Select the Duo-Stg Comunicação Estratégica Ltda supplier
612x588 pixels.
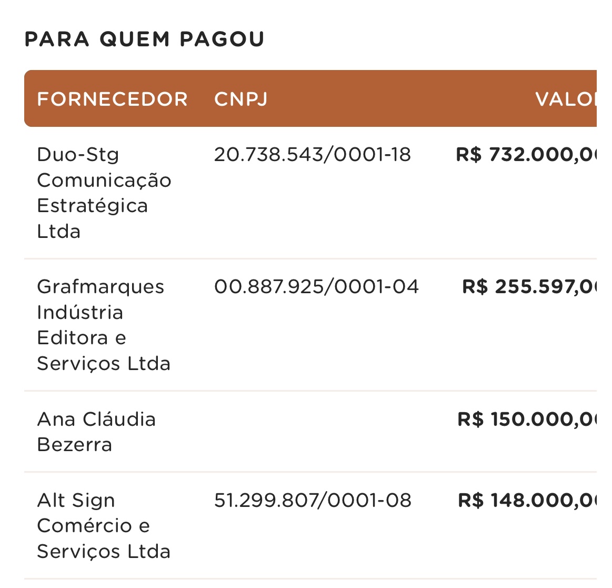pos(104,193)
